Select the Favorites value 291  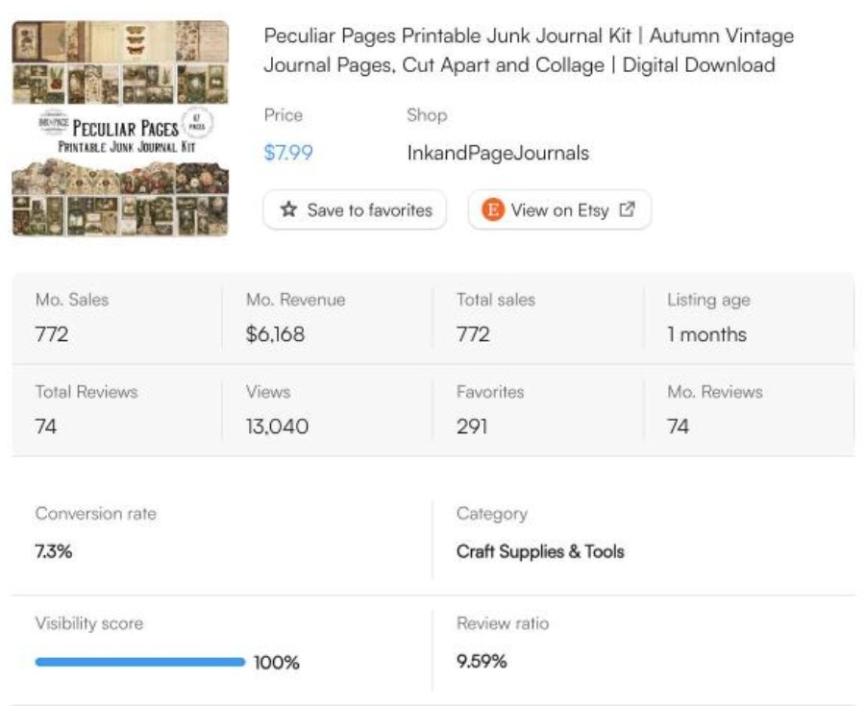[472, 426]
